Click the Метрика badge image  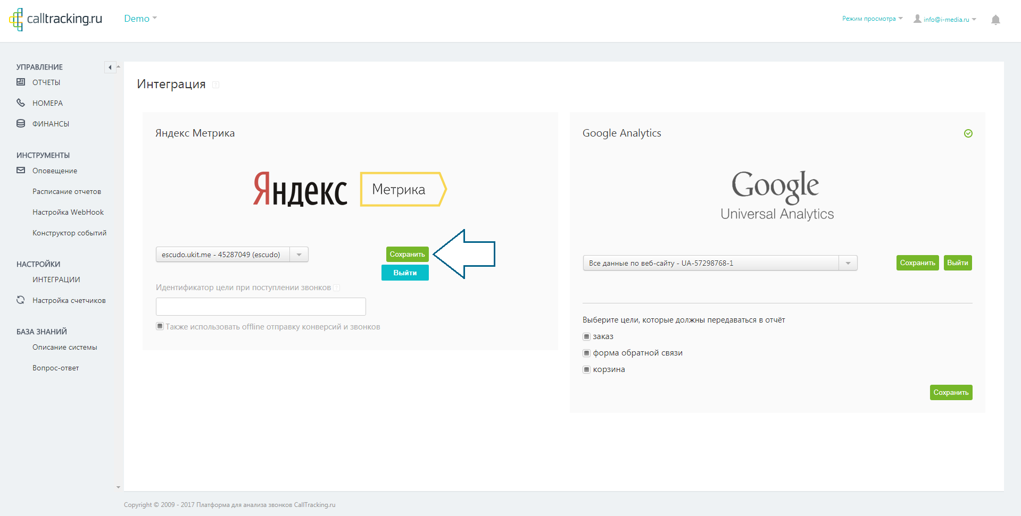pyautogui.click(x=403, y=189)
